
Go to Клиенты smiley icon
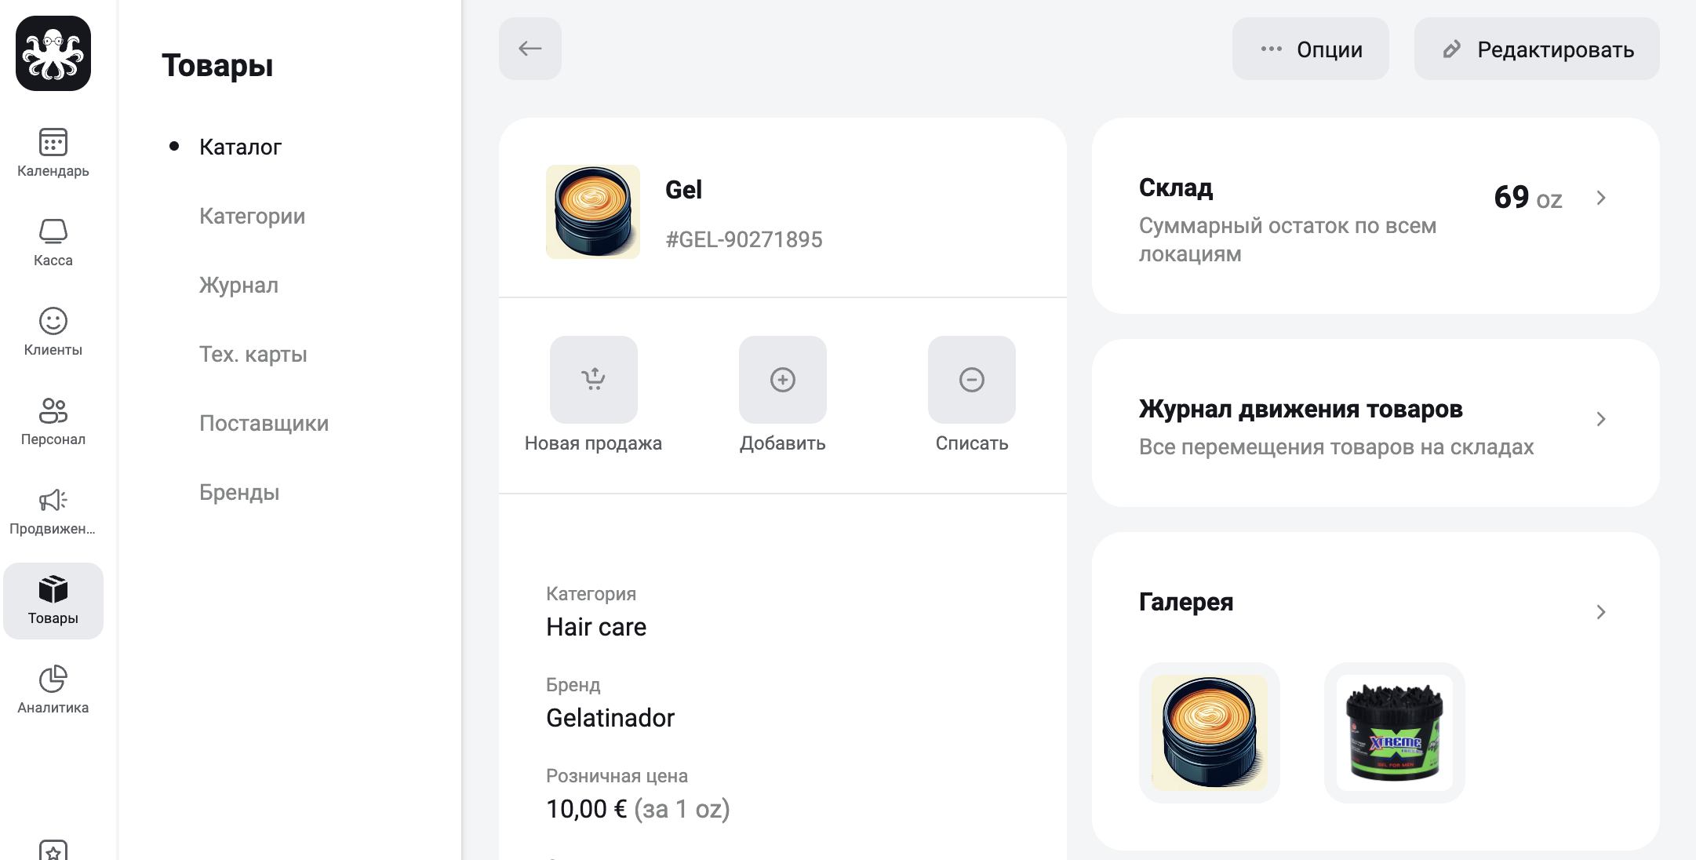point(53,332)
